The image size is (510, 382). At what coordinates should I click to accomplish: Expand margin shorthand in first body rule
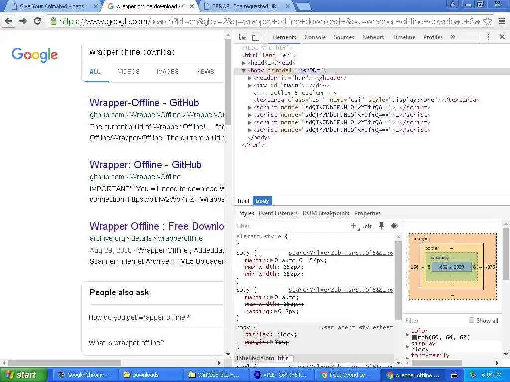click(x=272, y=260)
